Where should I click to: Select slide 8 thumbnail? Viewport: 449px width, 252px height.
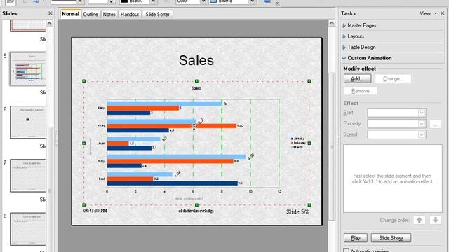coord(28,229)
